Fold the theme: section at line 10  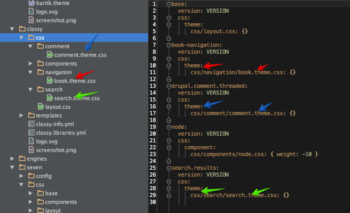pos(169,66)
